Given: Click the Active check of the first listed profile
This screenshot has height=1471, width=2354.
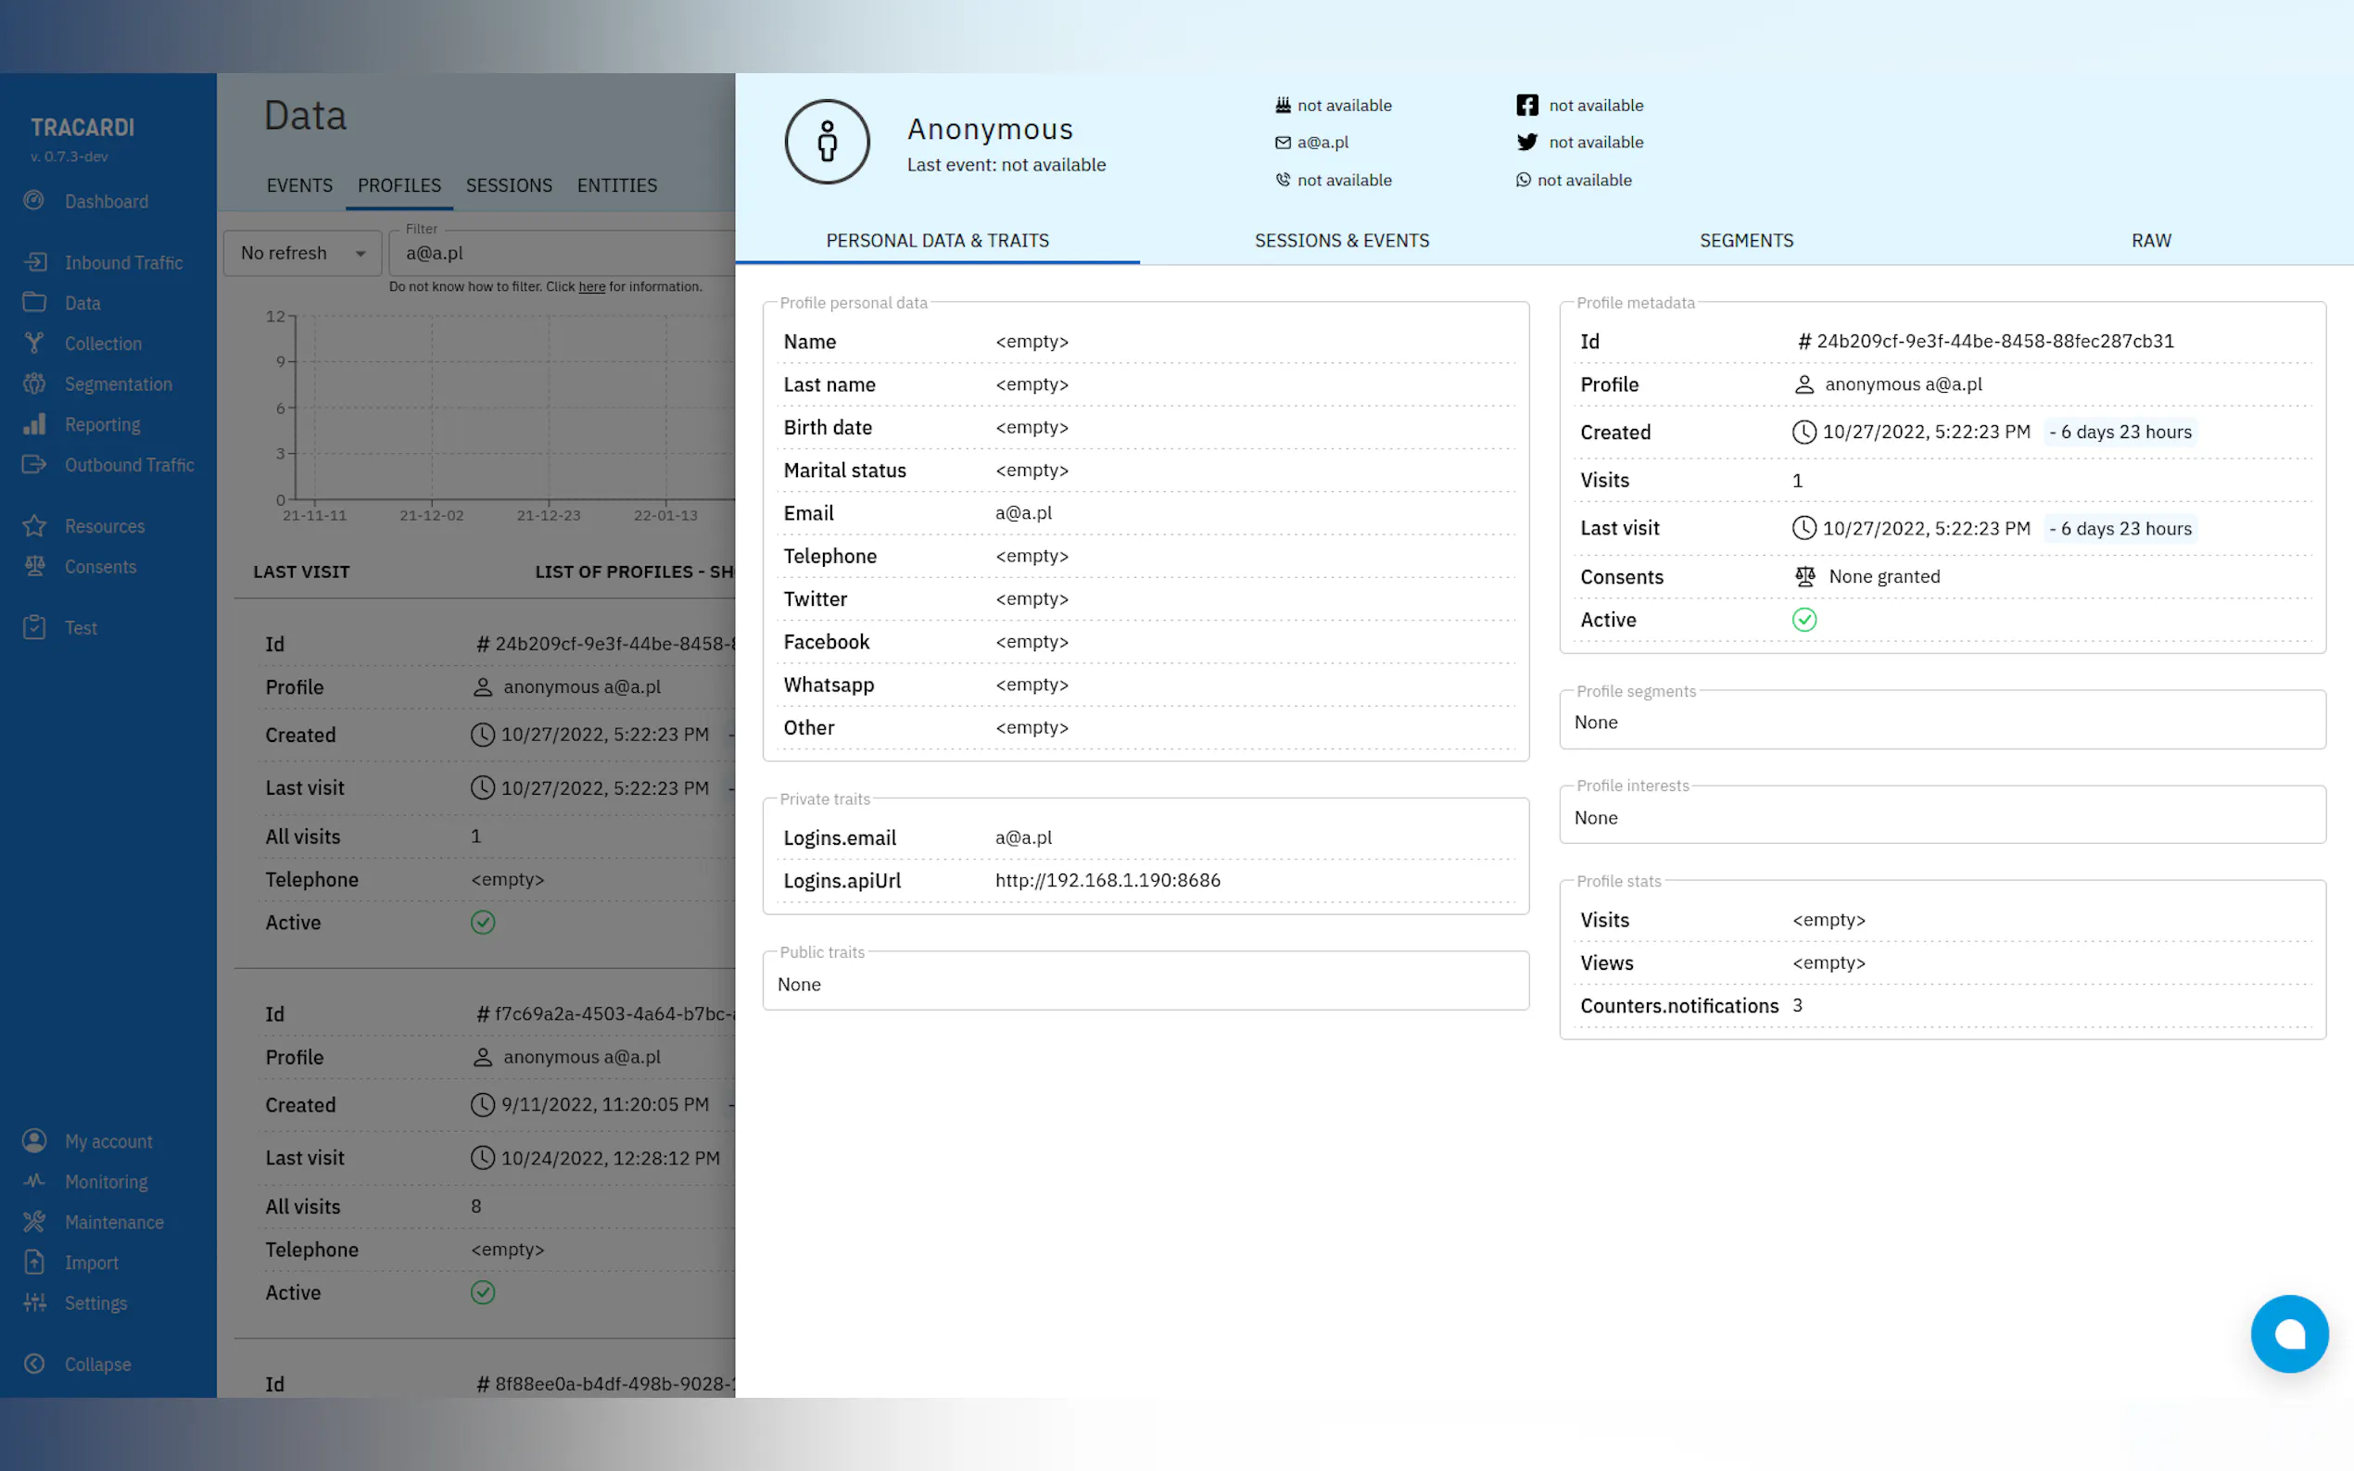Looking at the screenshot, I should (x=483, y=923).
